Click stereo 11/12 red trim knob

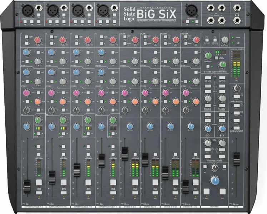pyautogui.click(x=196, y=40)
